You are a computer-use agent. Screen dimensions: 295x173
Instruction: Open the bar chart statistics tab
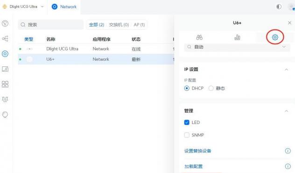pos(237,37)
